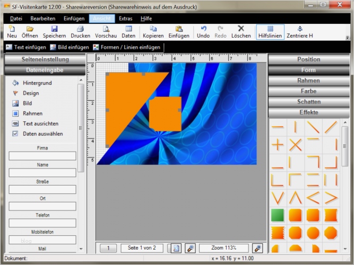The width and height of the screenshot is (354, 265).
Task: Click the Telefon input field
Action: click(42, 223)
